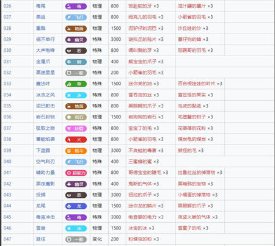Open move number link 035
Viewport: 275px width, 246px height.
[x=7, y=106]
